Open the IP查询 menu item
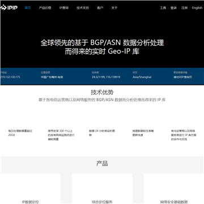 (x=64, y=8)
